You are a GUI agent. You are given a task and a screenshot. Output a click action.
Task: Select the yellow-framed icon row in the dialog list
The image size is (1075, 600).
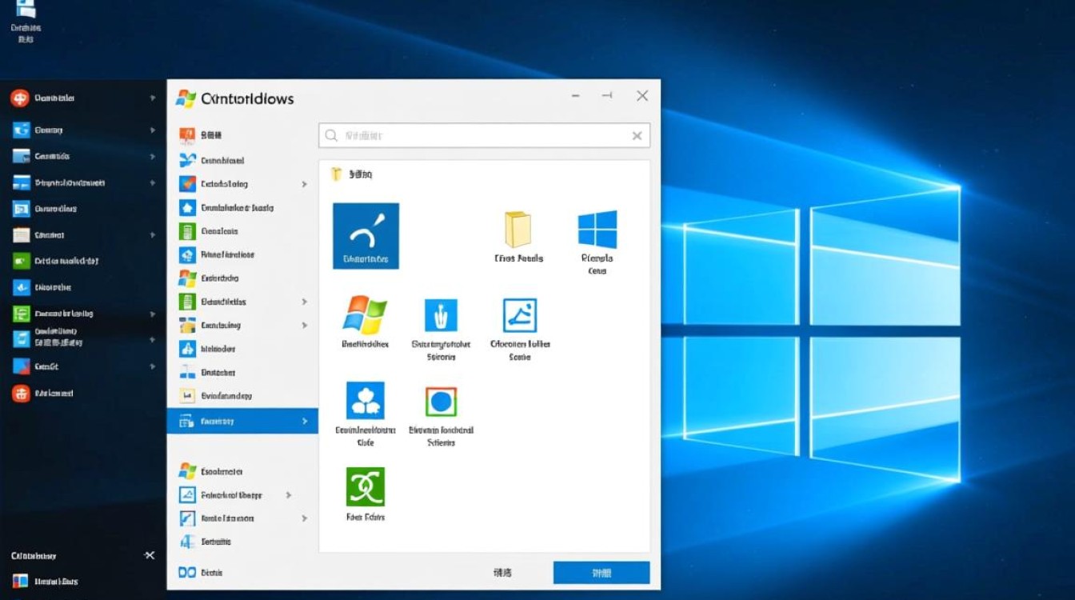click(242, 395)
